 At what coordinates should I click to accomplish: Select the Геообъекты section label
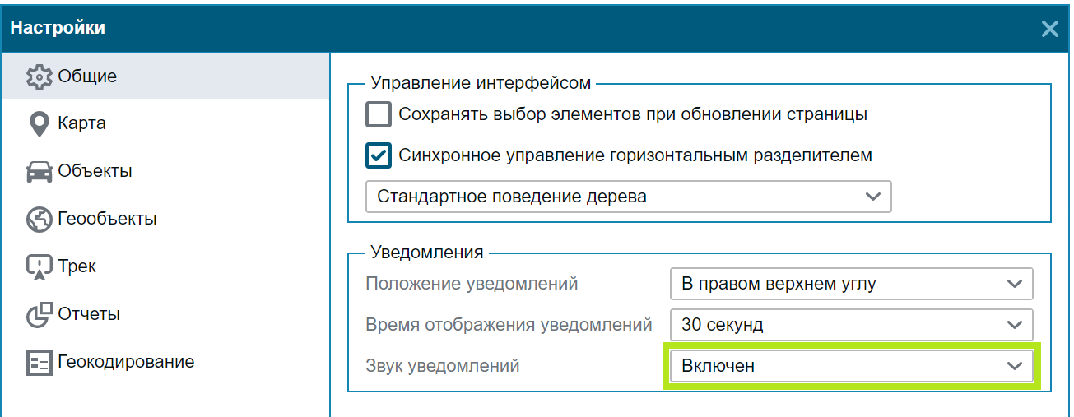(107, 219)
